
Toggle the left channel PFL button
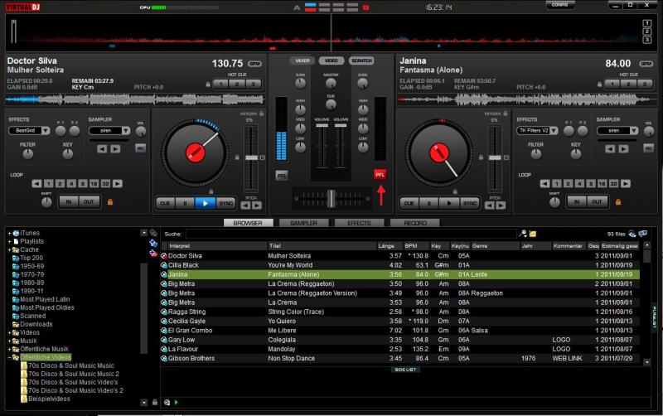(x=282, y=175)
